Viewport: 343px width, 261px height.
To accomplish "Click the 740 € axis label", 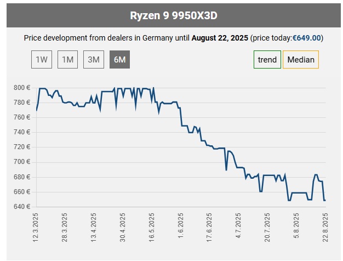I will coord(22,132).
